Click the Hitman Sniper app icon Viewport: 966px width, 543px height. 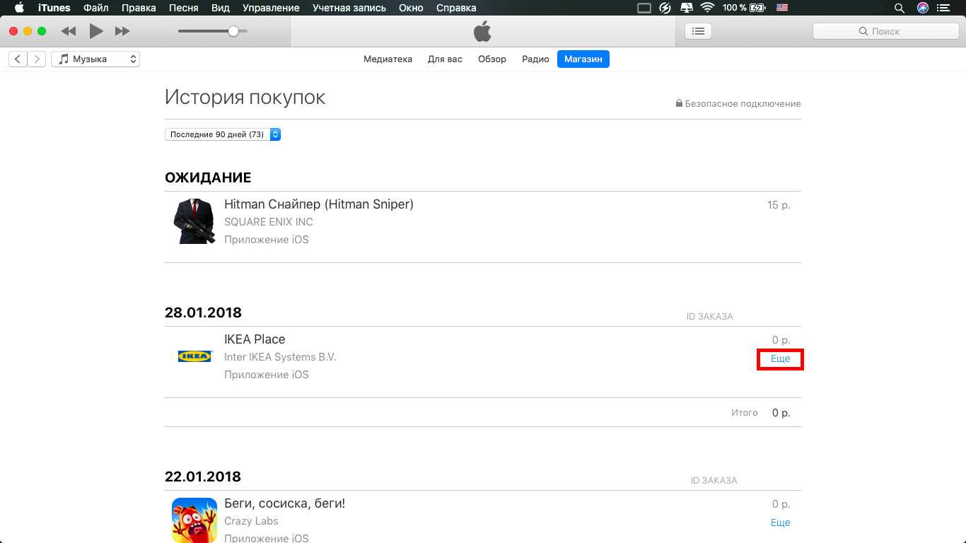(194, 221)
